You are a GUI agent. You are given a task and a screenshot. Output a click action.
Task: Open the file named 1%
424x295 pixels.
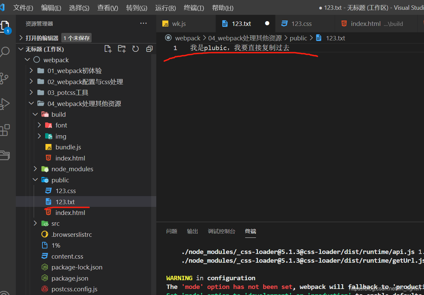86,245
